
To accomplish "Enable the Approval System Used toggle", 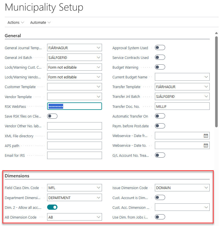I will (160, 48).
